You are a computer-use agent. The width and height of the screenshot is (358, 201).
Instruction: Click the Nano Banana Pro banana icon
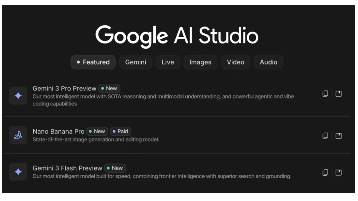click(18, 135)
